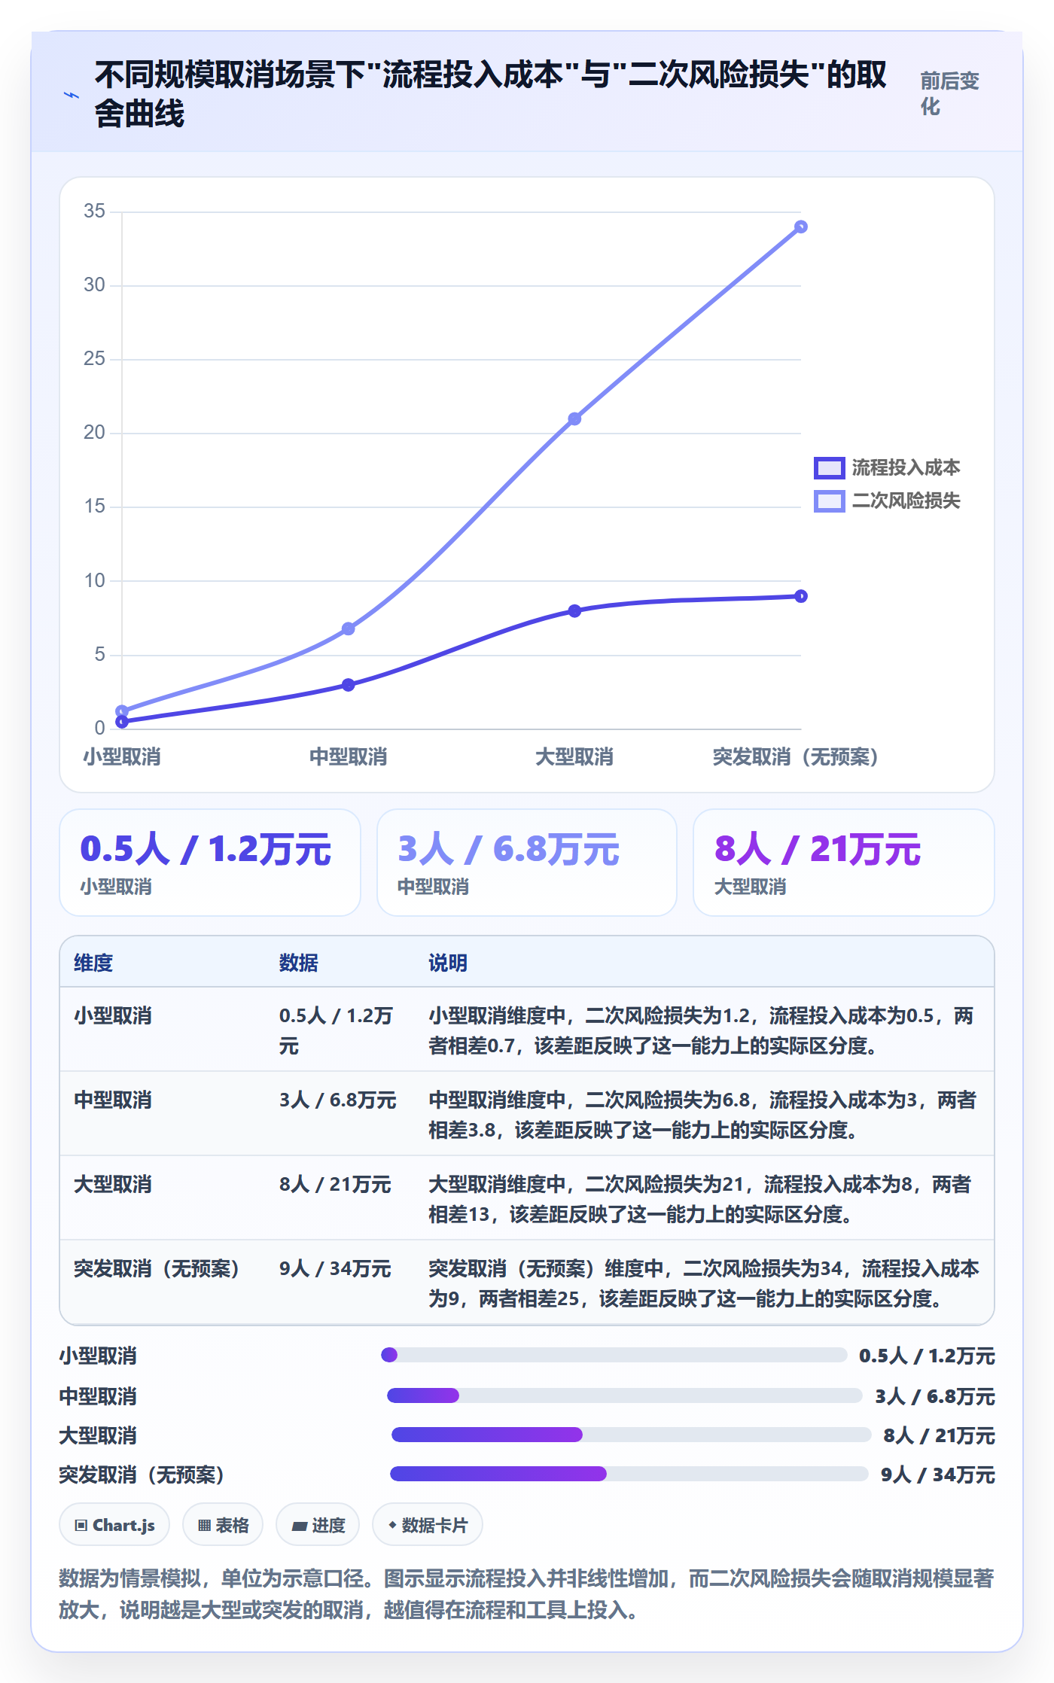The image size is (1054, 1683).
Task: Open the 8人 / 21万元 data card
Action: [844, 863]
